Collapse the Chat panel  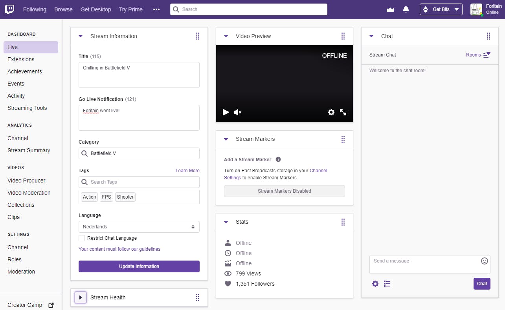pyautogui.click(x=371, y=36)
